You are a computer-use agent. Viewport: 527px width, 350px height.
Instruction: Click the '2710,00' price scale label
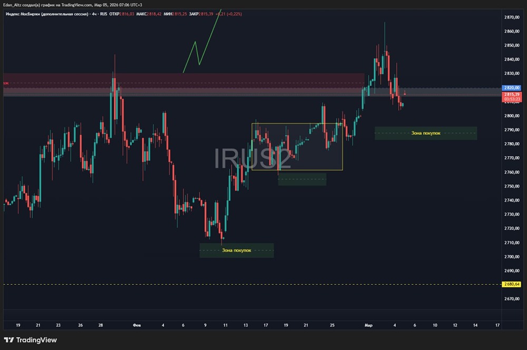512,243
